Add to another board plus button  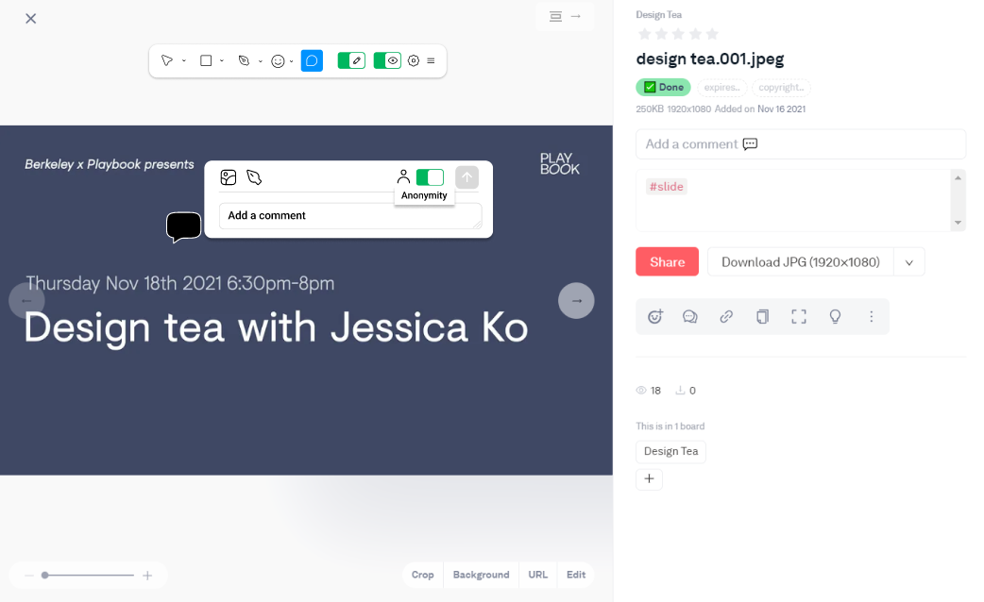(x=649, y=479)
